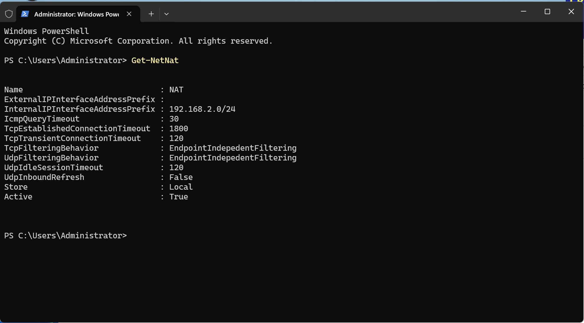Viewport: 584px width, 323px height.
Task: Close the Administrator: Windows PowerShell tab
Action: point(129,14)
